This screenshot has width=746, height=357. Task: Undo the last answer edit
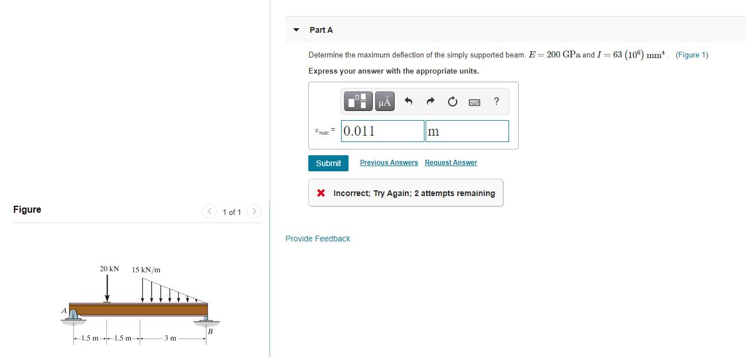pos(408,101)
